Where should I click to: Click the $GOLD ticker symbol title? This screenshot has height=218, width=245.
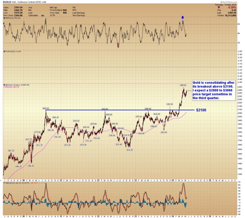click(7, 2)
